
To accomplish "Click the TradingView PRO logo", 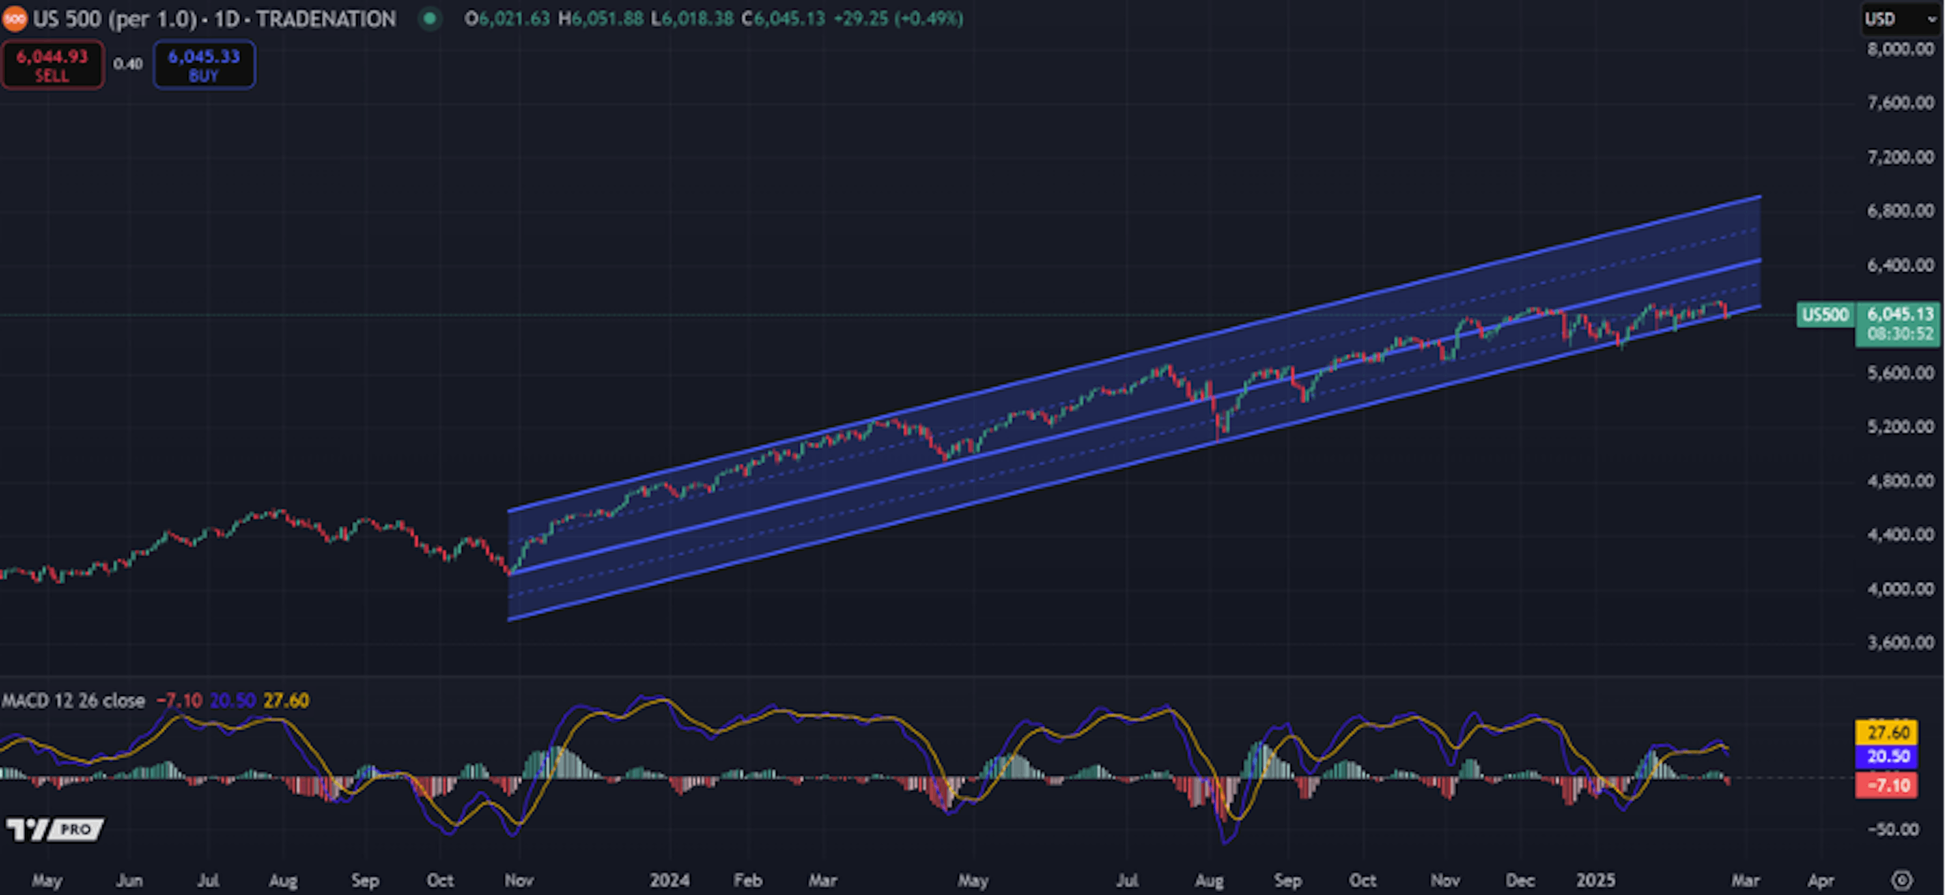I will pyautogui.click(x=54, y=829).
